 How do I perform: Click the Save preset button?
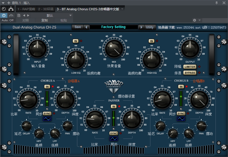pos(78,27)
